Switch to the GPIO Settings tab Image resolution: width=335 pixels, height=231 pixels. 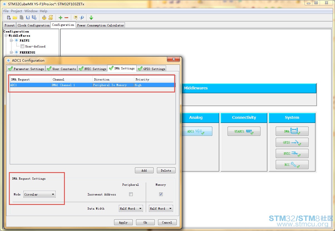[151, 69]
